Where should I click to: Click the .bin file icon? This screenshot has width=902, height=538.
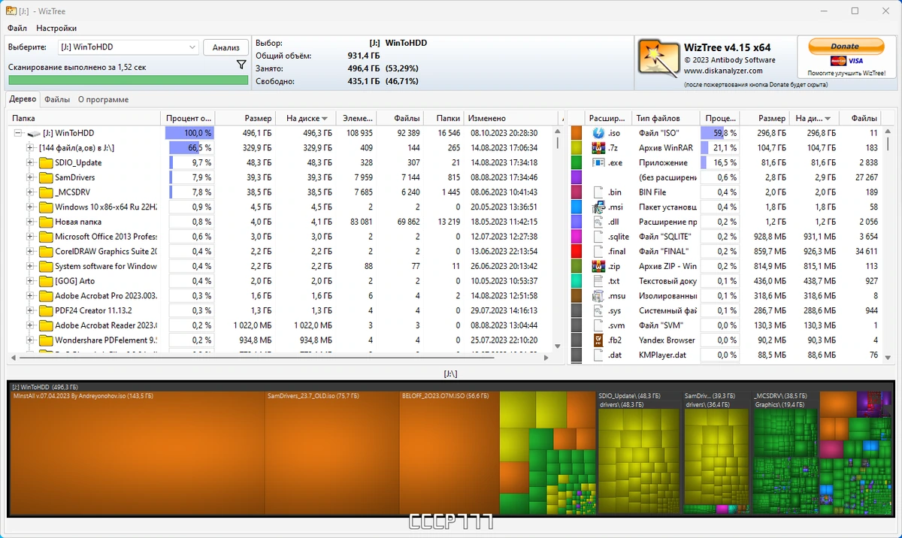(598, 192)
